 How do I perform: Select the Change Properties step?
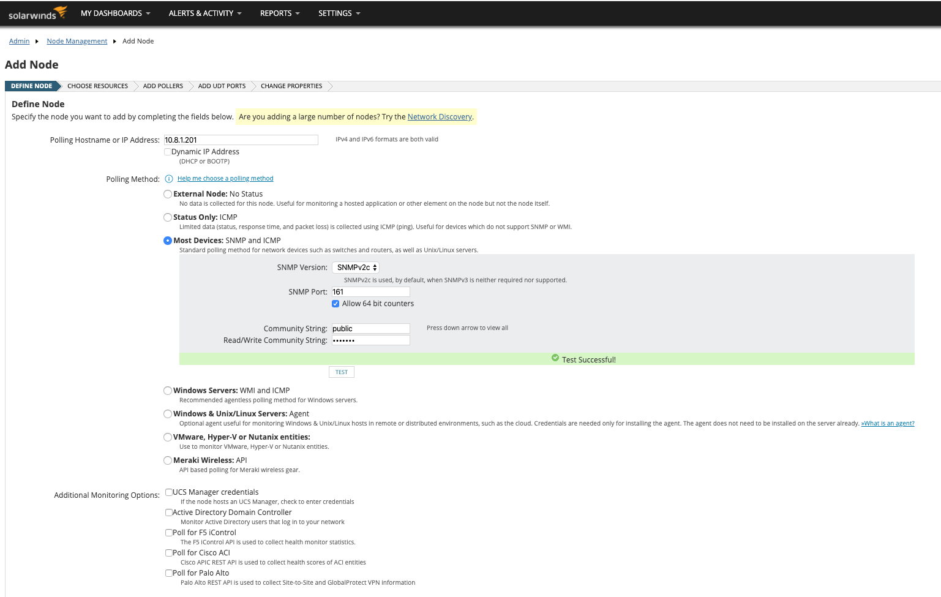(x=291, y=86)
